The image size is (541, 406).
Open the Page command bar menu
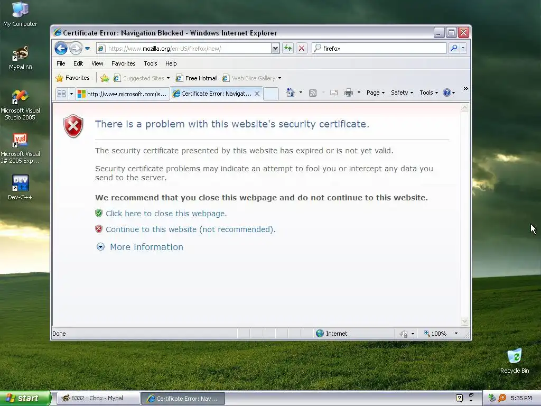(376, 93)
